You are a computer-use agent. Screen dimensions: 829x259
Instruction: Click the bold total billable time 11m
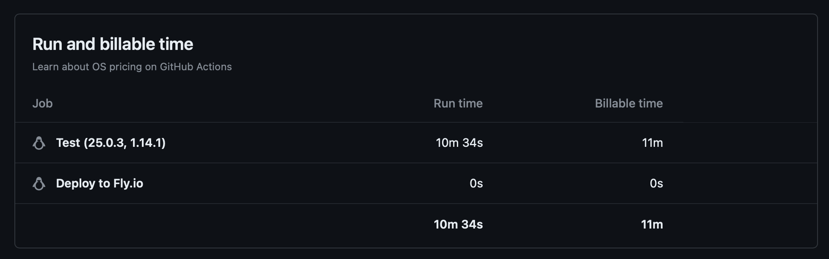(x=652, y=225)
